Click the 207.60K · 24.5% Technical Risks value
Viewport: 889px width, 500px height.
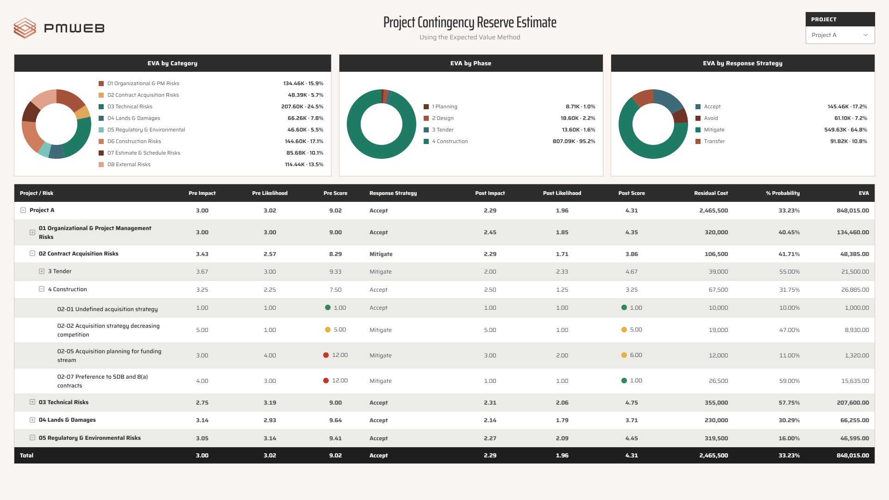click(x=302, y=107)
